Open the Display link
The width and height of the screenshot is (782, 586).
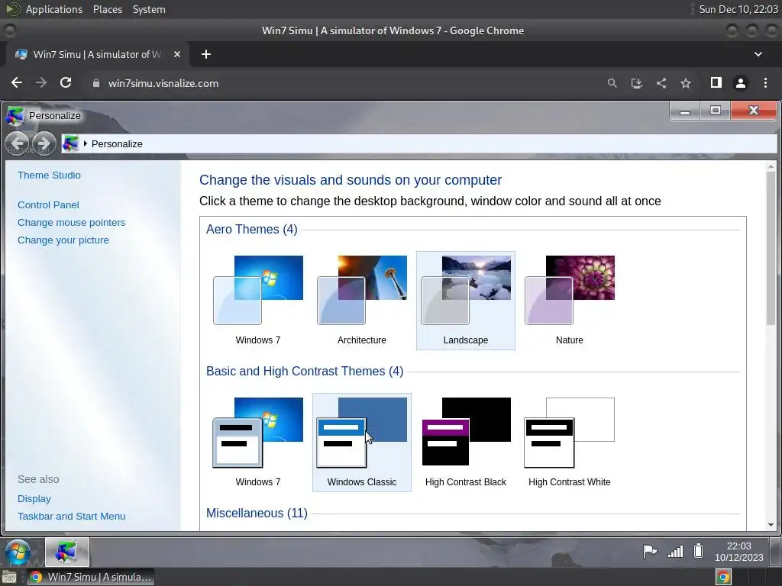[x=34, y=498]
